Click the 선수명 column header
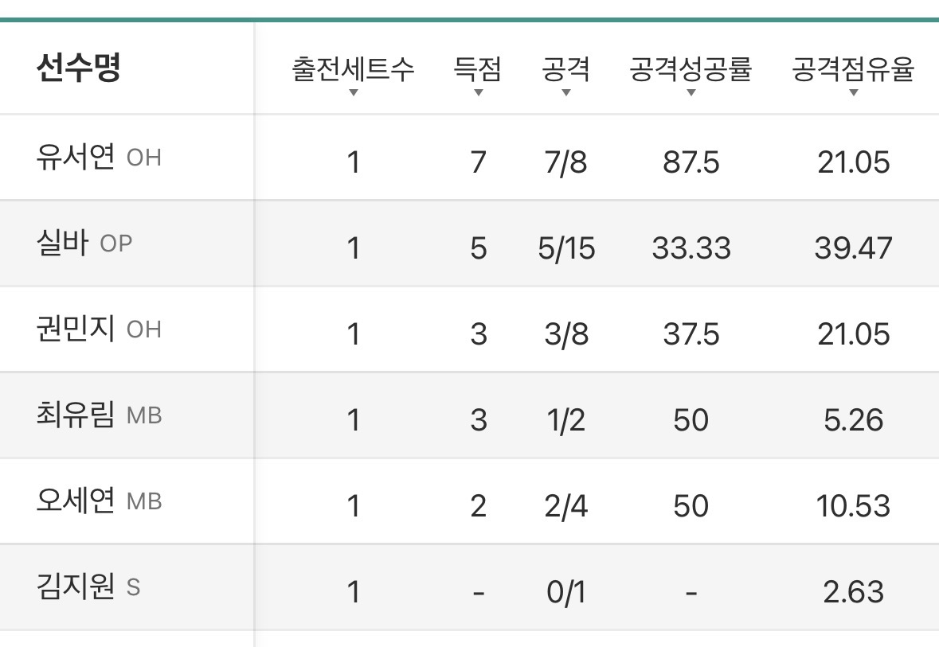This screenshot has height=647, width=939. coord(79,67)
